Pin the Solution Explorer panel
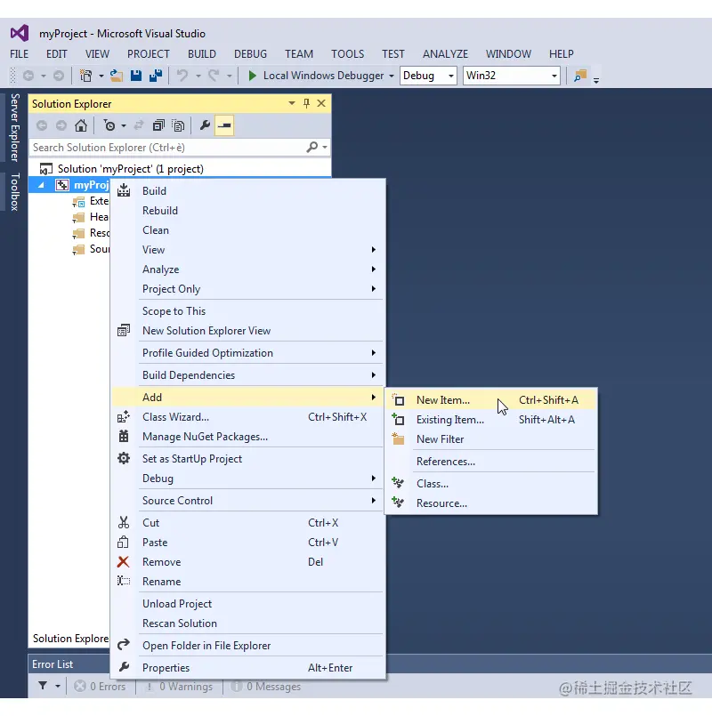Screen dimensions: 712x716 307,104
